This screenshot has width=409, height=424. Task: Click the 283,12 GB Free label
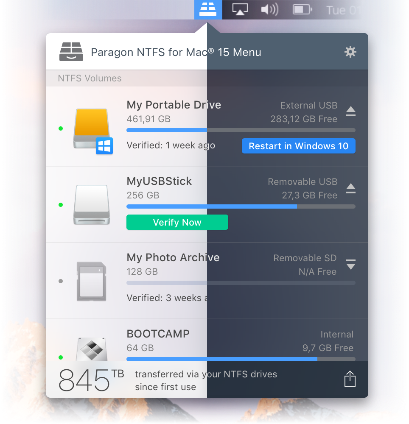(304, 119)
